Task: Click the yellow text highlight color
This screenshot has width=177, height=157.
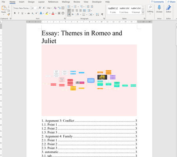Action: [47, 13]
